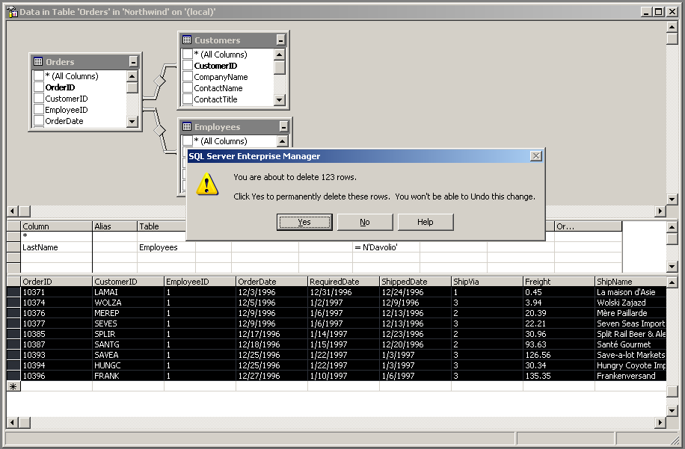The height and width of the screenshot is (449, 685).
Task: Click the Alias header in the grid pane
Action: (115, 226)
